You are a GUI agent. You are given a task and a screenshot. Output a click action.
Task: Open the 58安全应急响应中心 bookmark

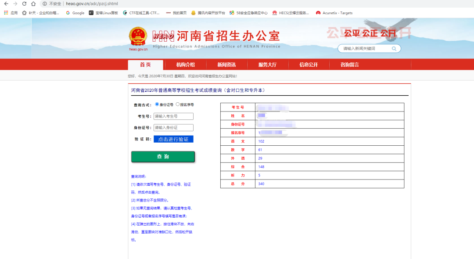pyautogui.click(x=248, y=13)
